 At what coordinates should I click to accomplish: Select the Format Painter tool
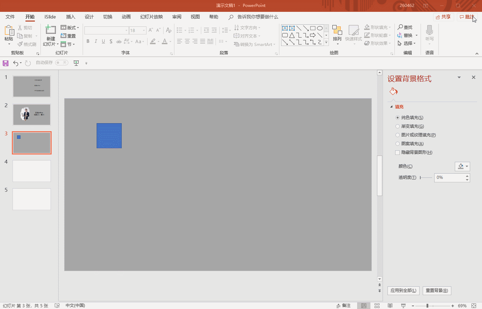point(27,44)
